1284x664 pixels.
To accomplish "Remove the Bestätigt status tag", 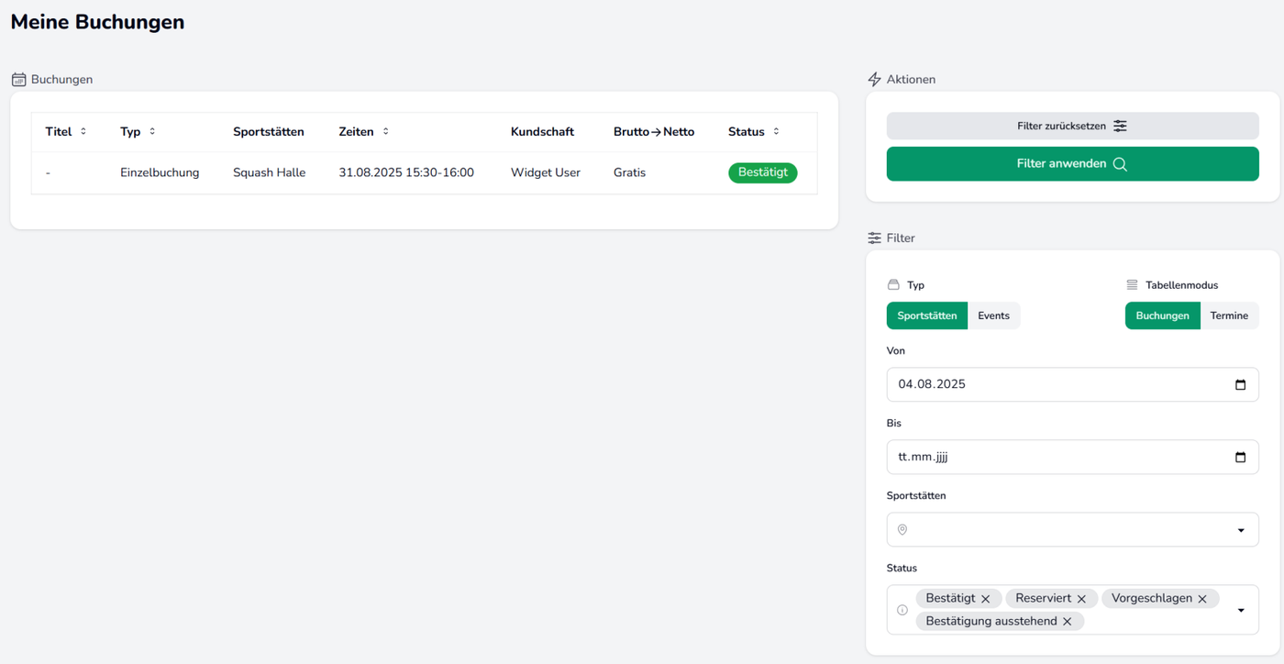I will tap(986, 599).
